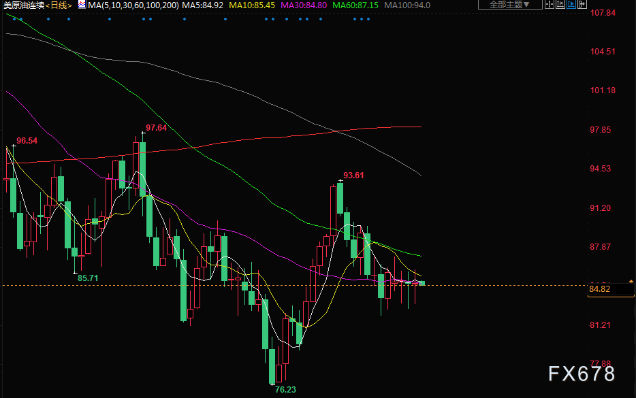Click the 85.71 low price label

pos(88,278)
